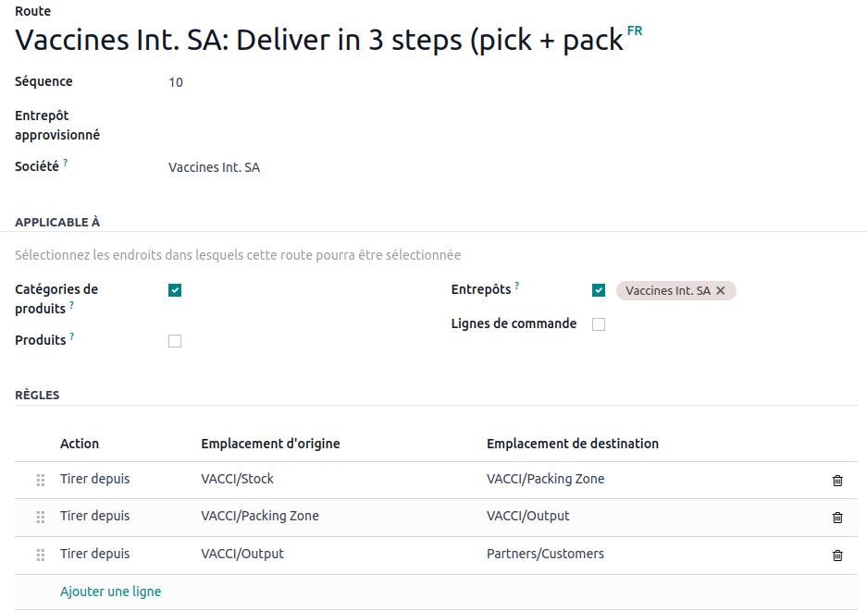Image resolution: width=867 pixels, height=610 pixels.
Task: Uncheck the Catégories de produits checkbox
Action: tap(175, 290)
